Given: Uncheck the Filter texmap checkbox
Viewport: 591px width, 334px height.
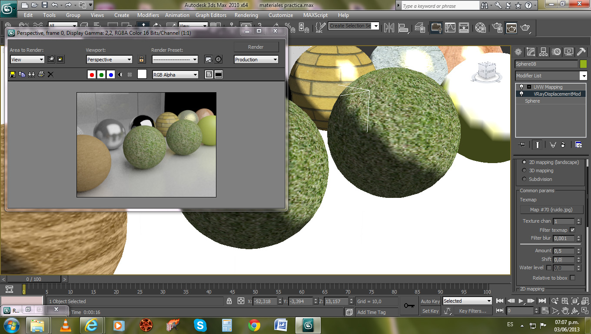Looking at the screenshot, I should tap(572, 230).
